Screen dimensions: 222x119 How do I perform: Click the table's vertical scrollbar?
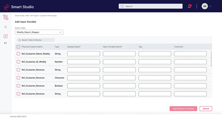click(211, 59)
